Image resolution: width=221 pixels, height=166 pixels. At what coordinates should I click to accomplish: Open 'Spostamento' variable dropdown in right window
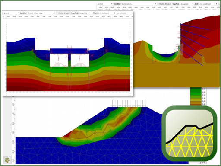[139, 4]
